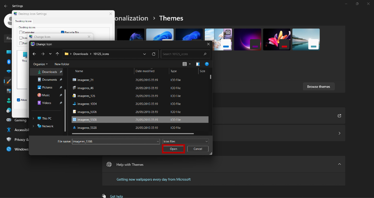This screenshot has width=374, height=198.
Task: Click the Browse themes button
Action: [319, 87]
